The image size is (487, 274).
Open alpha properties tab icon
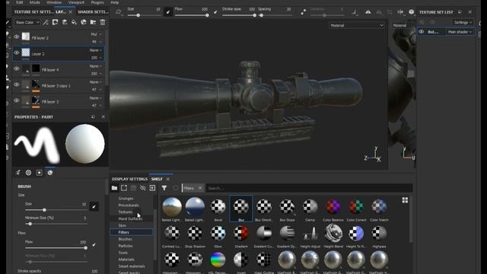point(29,173)
